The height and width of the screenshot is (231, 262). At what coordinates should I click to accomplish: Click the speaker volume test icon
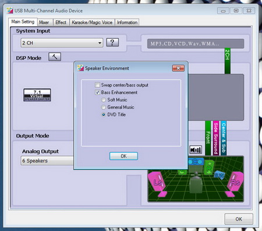[x=196, y=150]
